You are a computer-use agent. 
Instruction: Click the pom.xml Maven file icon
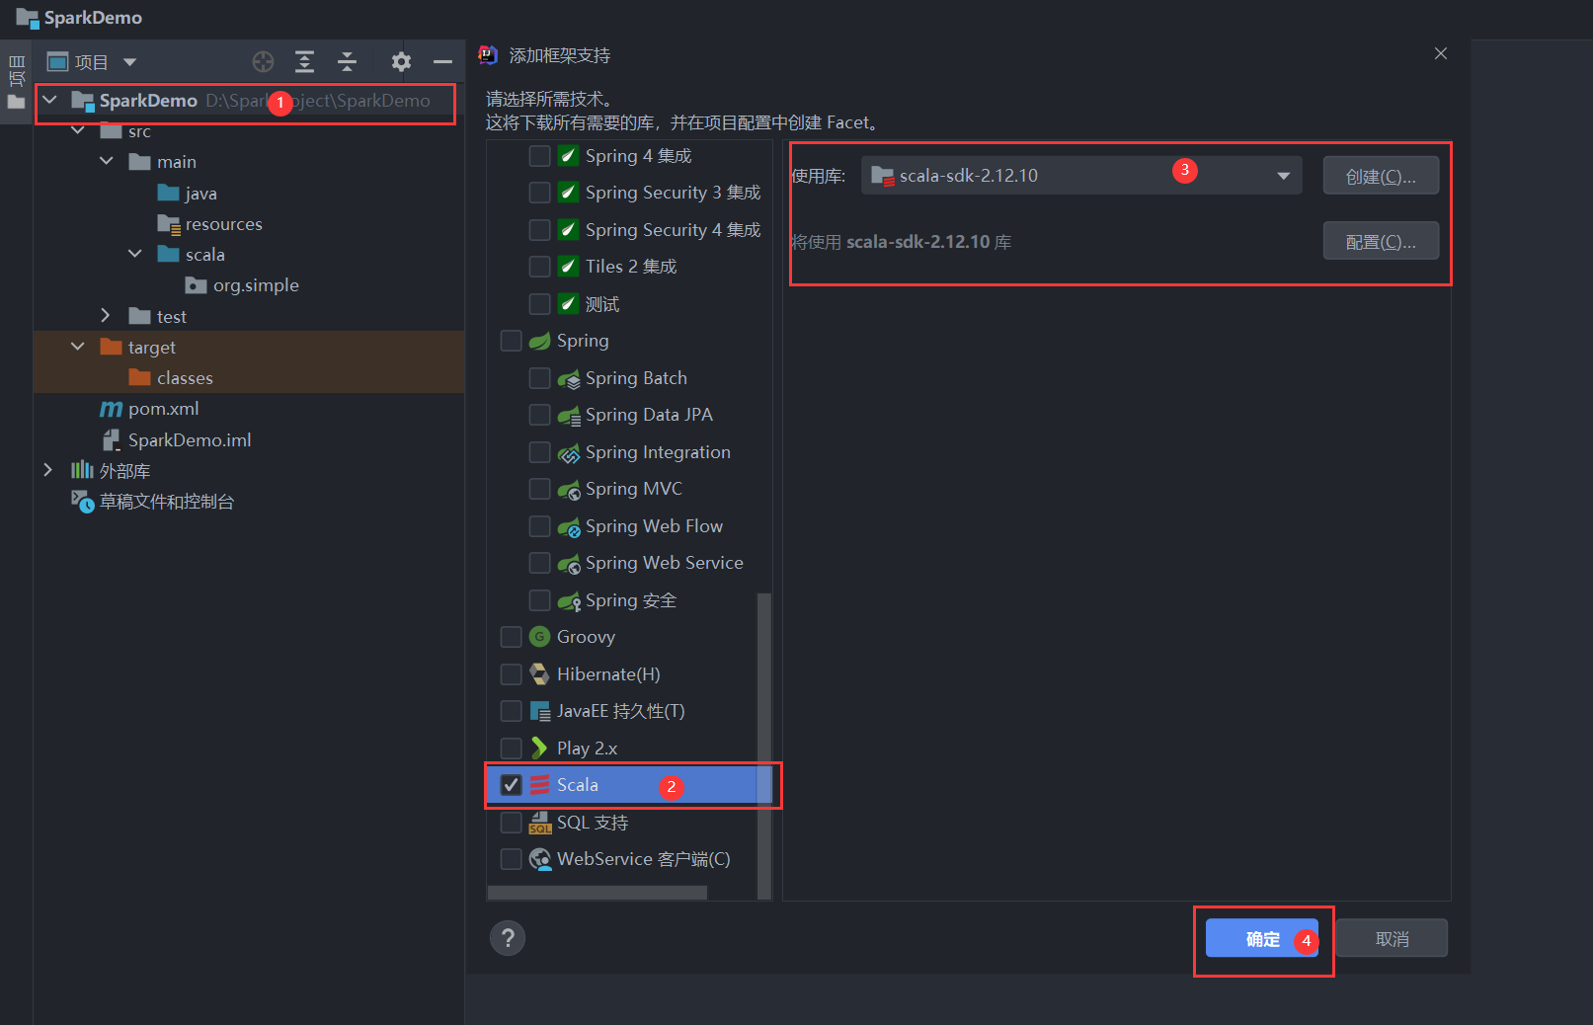[x=112, y=409]
